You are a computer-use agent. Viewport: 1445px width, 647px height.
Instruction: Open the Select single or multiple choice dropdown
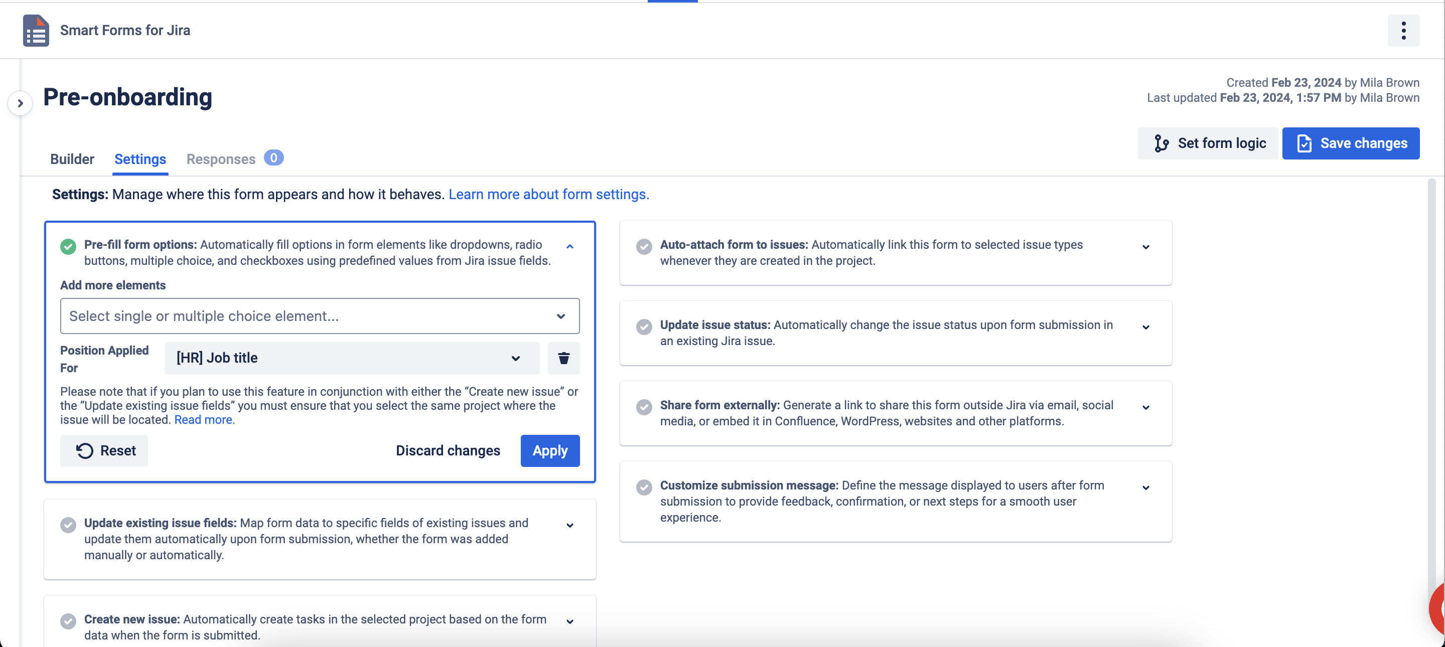[319, 316]
